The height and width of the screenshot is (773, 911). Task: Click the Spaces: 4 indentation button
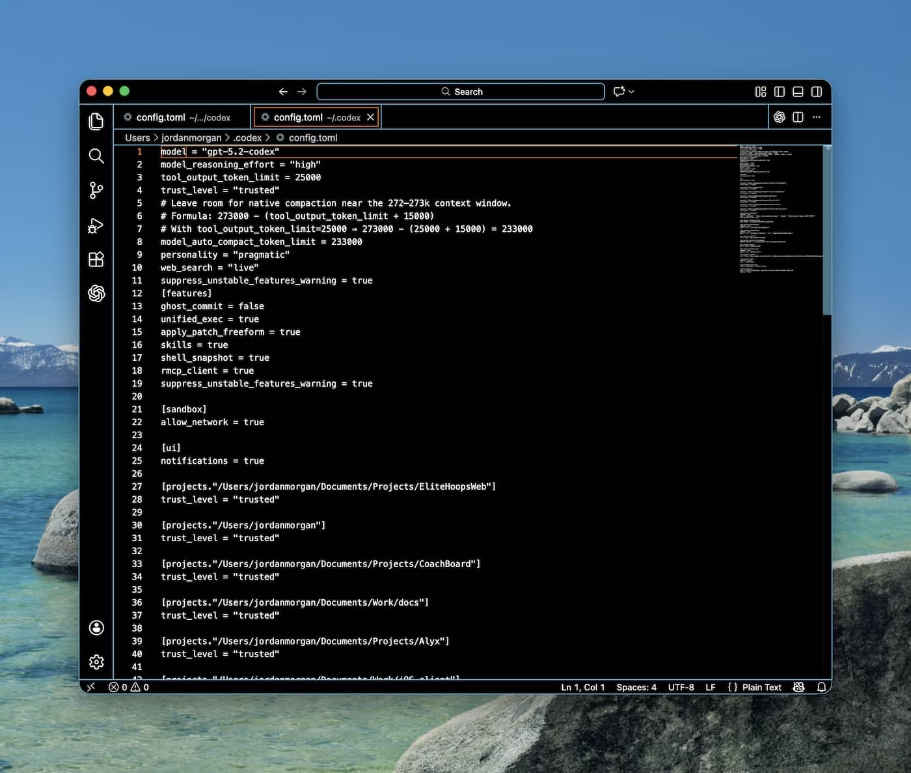(x=636, y=687)
